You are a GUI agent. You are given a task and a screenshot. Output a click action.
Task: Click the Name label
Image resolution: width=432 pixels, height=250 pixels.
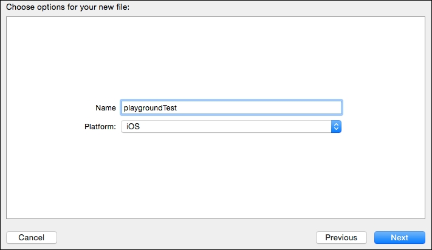point(106,108)
